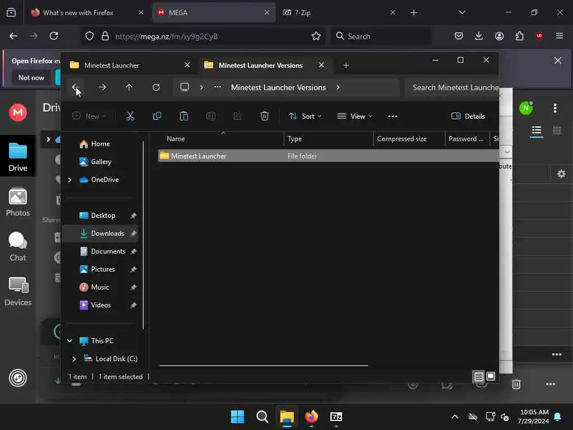Close the Minetest Launcher Versions tab
The width and height of the screenshot is (573, 430).
(322, 65)
